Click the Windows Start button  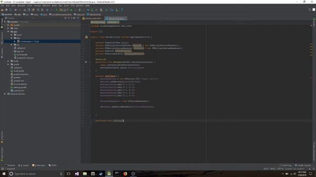click(x=4, y=174)
